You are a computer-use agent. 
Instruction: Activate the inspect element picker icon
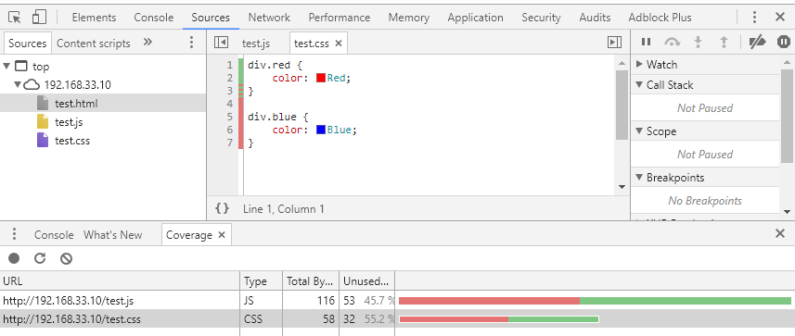pyautogui.click(x=15, y=18)
